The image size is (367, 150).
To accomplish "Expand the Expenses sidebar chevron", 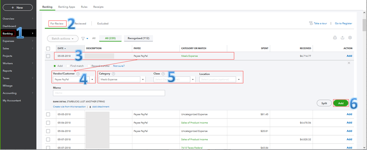I will point(33,41).
